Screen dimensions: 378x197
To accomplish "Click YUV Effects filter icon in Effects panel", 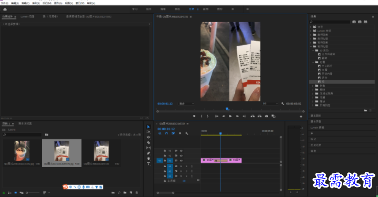I will [365, 22].
